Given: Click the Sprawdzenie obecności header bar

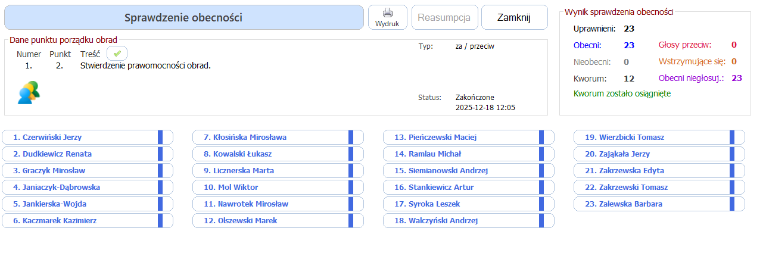Looking at the screenshot, I should pos(183,17).
